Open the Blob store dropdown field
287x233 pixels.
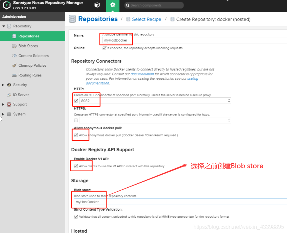[x=180, y=202]
